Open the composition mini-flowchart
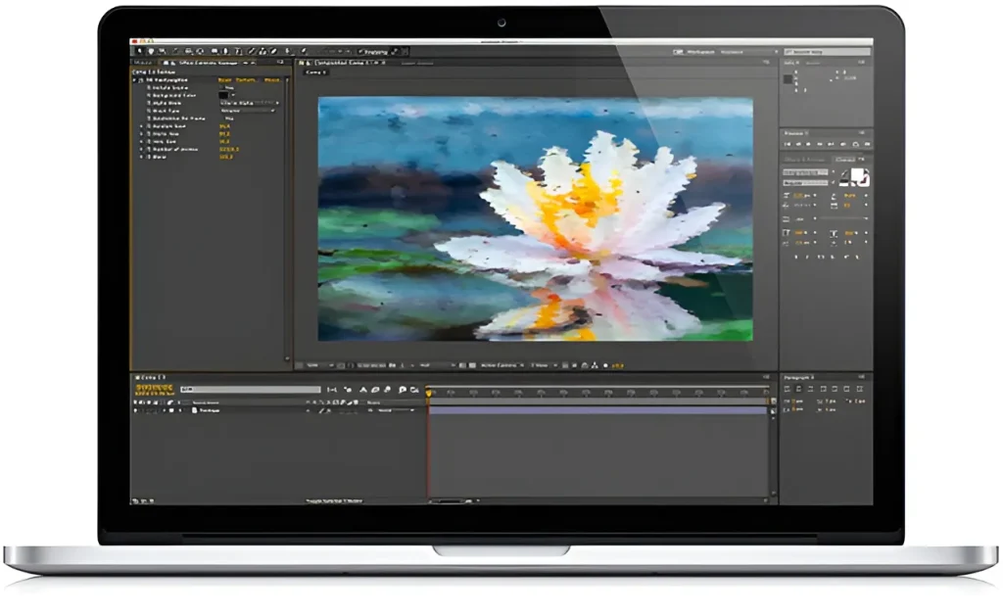 (x=332, y=390)
